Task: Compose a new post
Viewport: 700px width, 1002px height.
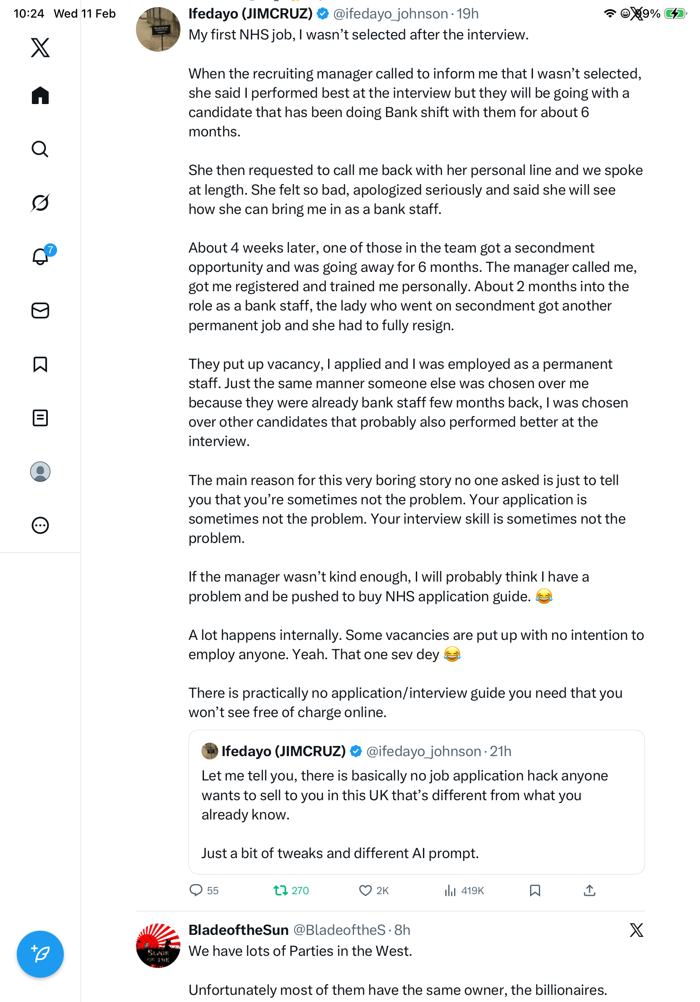Action: point(40,954)
